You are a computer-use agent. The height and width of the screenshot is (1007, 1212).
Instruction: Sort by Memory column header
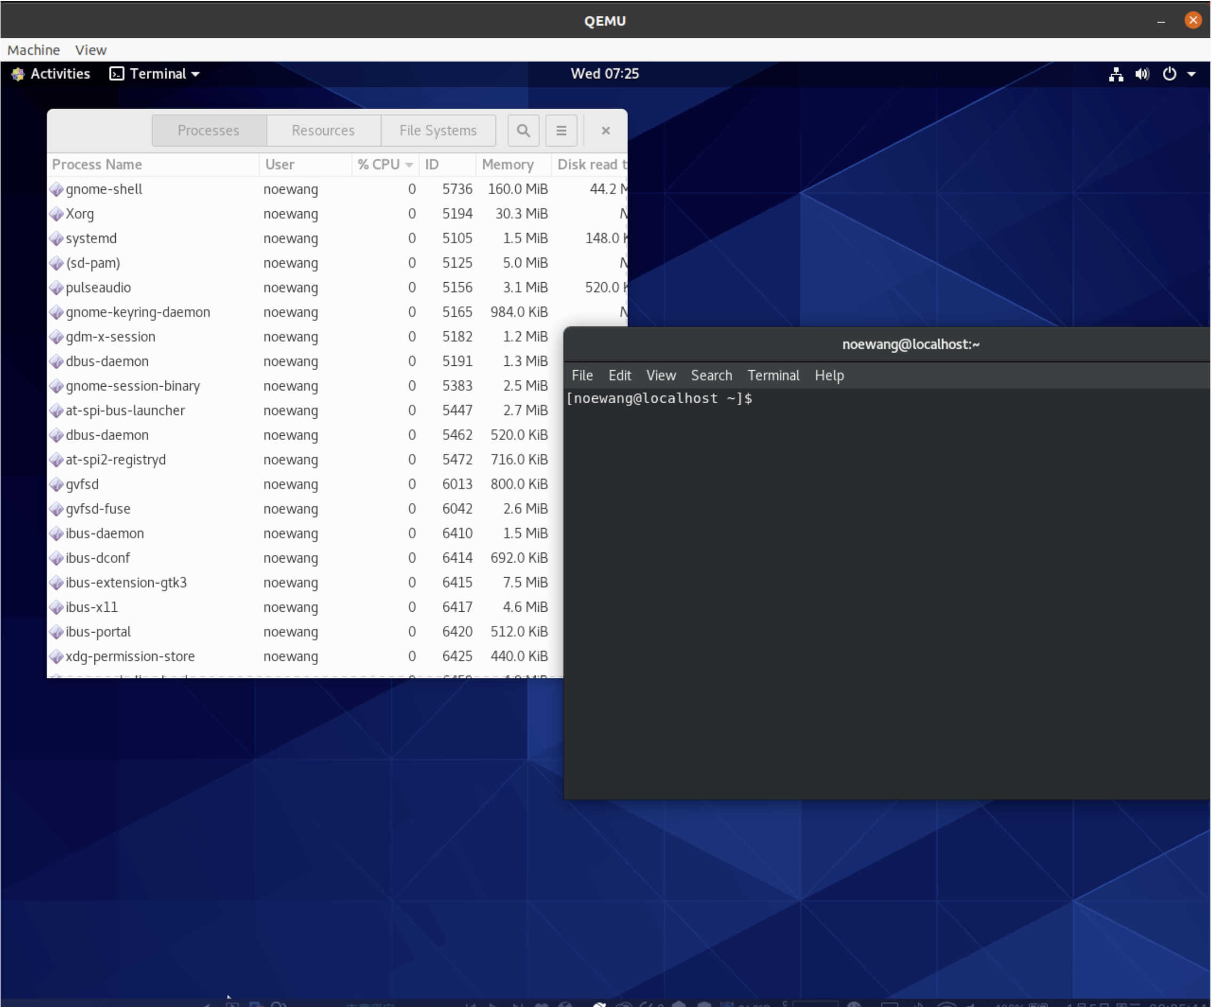click(507, 164)
